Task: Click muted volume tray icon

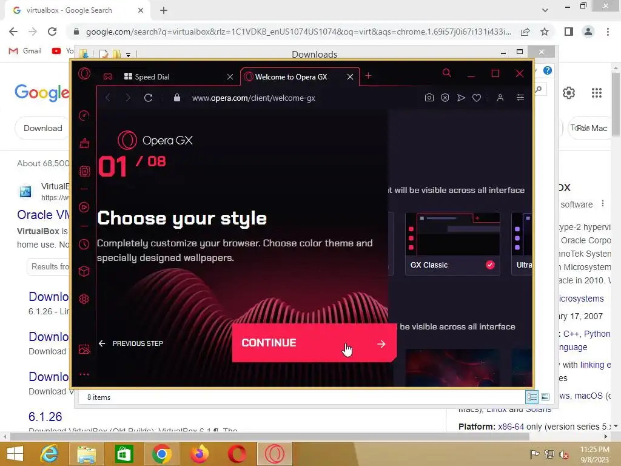Action: (564, 454)
